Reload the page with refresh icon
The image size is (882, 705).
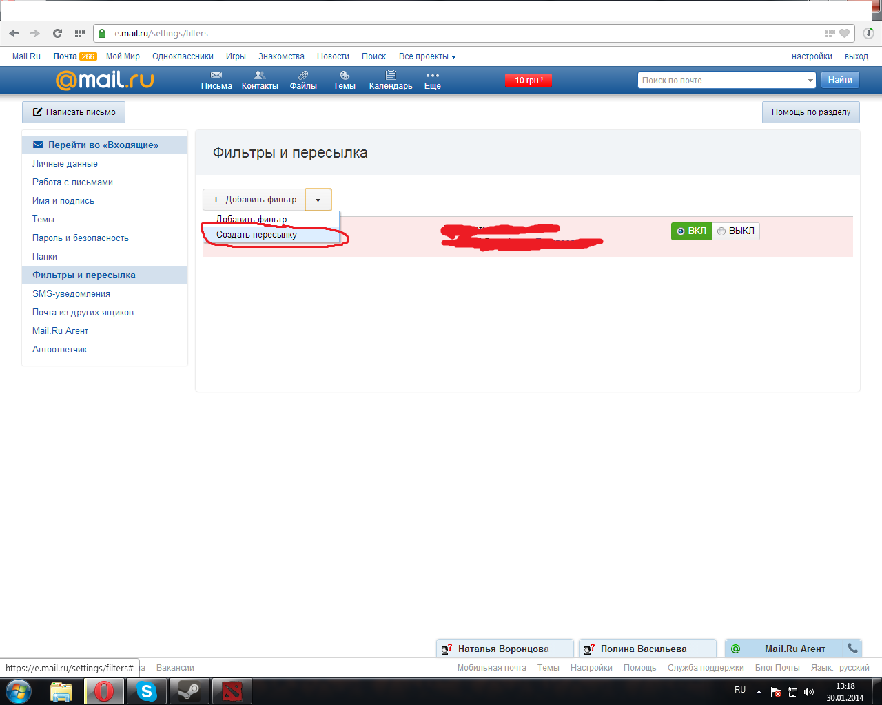57,33
